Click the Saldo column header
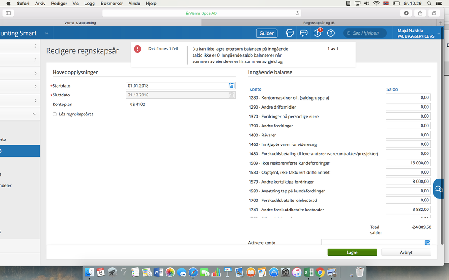The width and height of the screenshot is (449, 280). tap(392, 89)
